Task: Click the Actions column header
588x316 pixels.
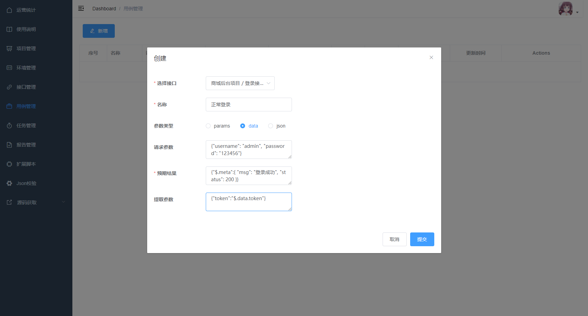Action: point(541,53)
